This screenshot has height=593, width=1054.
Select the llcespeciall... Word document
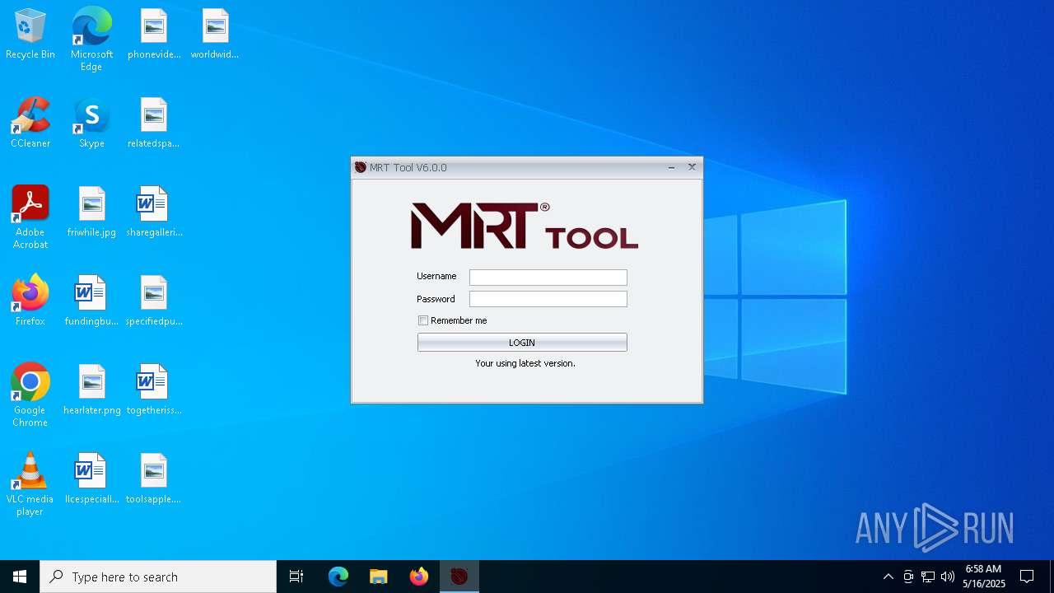point(91,479)
